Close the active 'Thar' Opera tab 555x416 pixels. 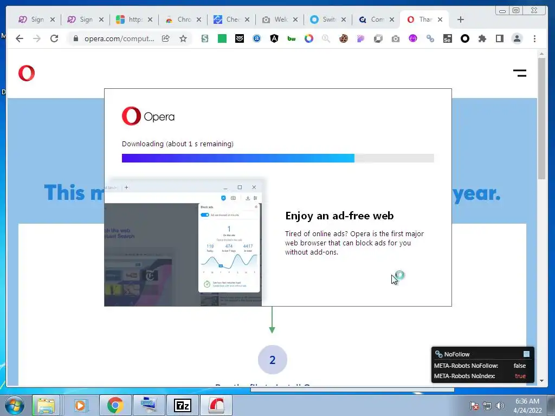[x=440, y=19]
